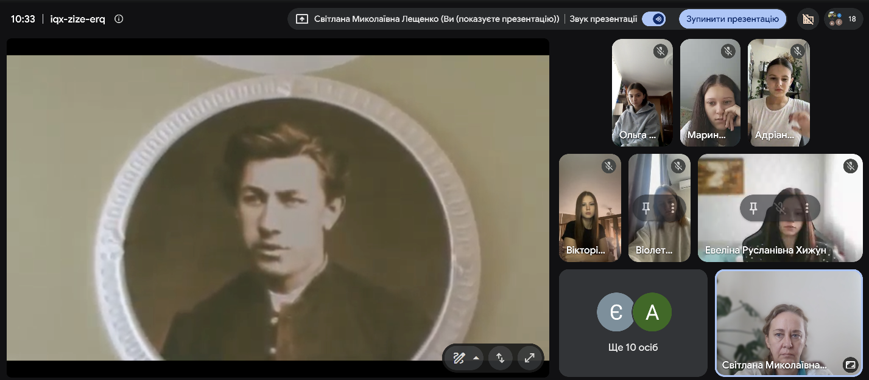Pin Віолетта's video tile
This screenshot has width=869, height=380.
click(x=646, y=209)
